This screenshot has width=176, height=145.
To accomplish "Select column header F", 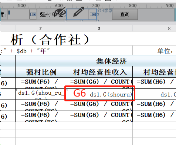I will point(41,28).
